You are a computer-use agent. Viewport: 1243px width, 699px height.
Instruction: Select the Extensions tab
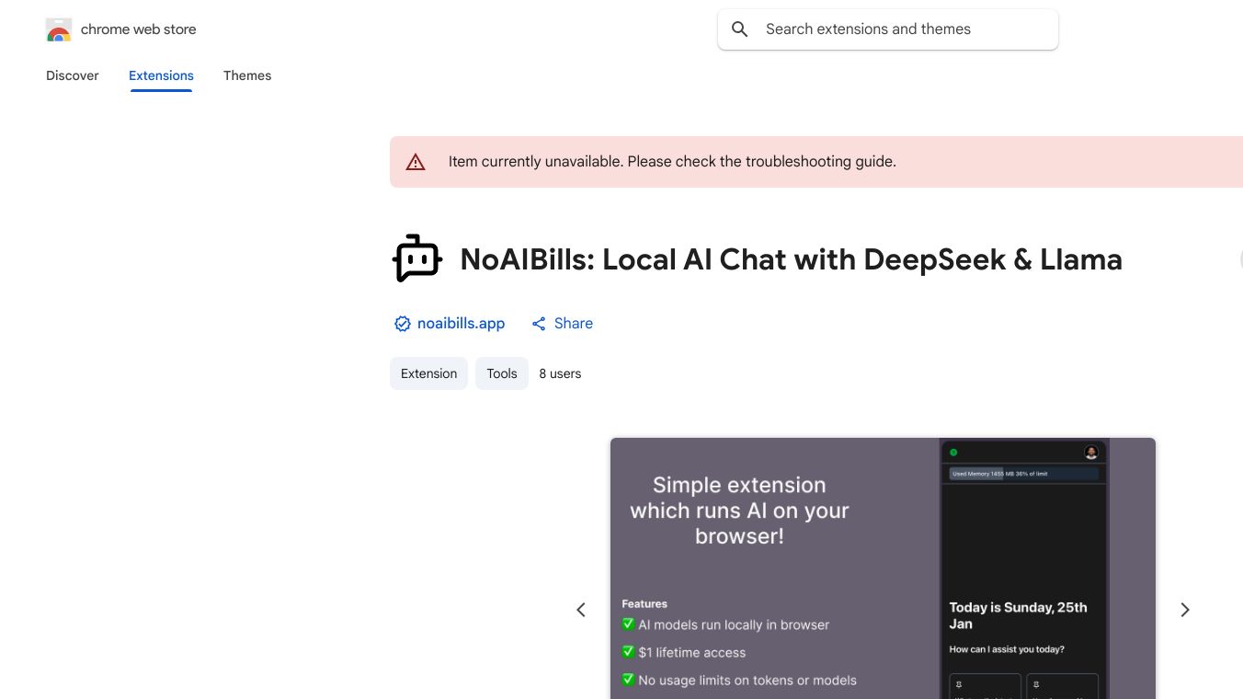[161, 75]
